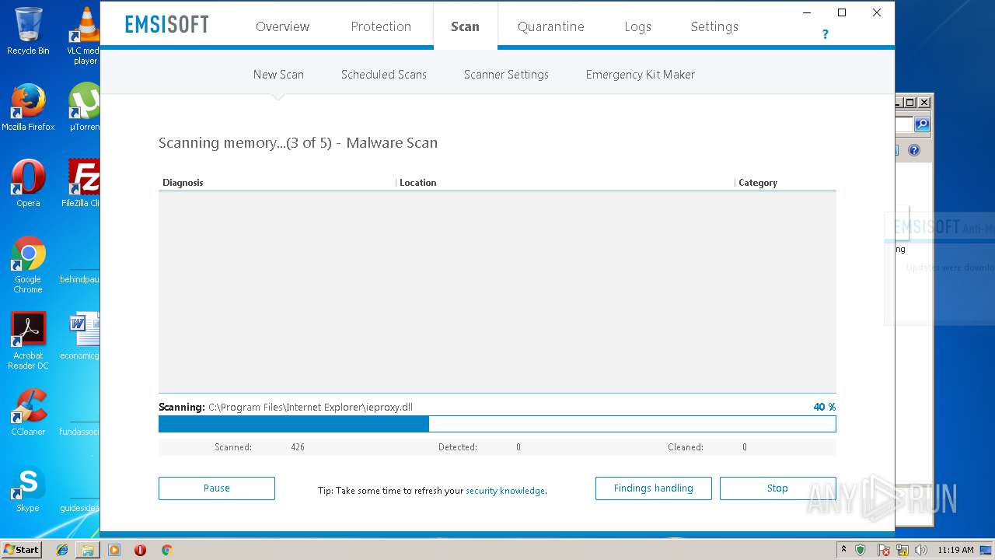
Task: Stop the malware scan
Action: 777,488
